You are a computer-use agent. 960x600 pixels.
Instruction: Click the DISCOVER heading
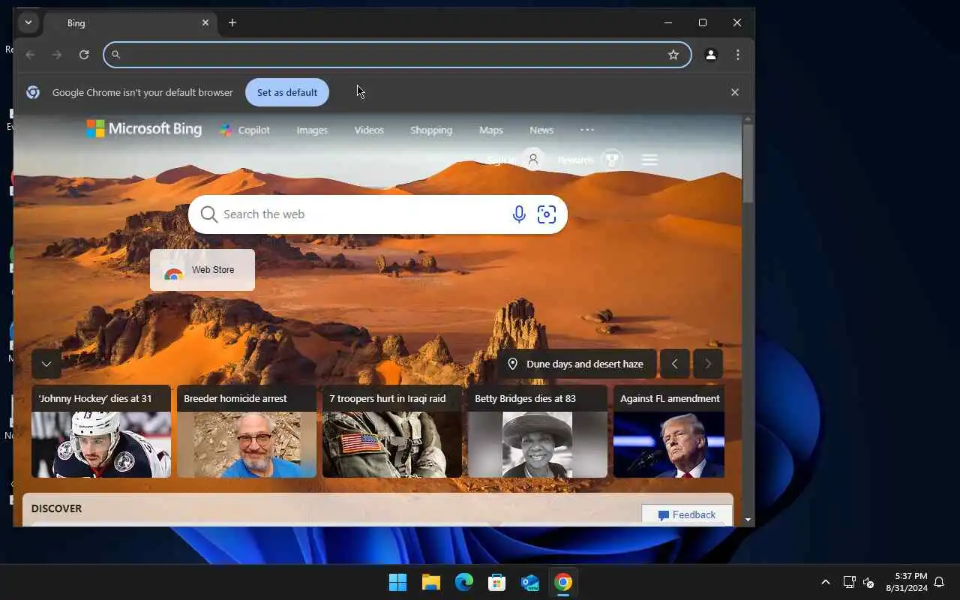tap(57, 508)
